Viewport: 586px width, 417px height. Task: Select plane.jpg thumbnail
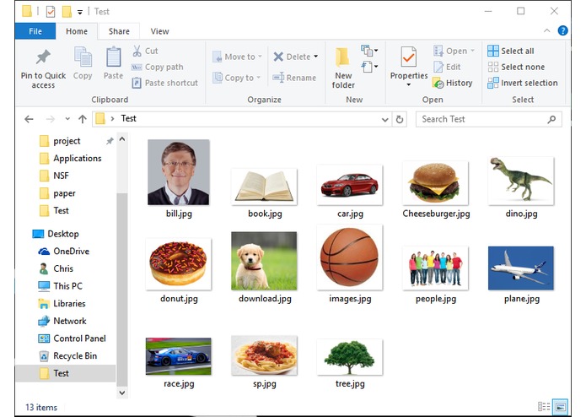click(x=521, y=268)
